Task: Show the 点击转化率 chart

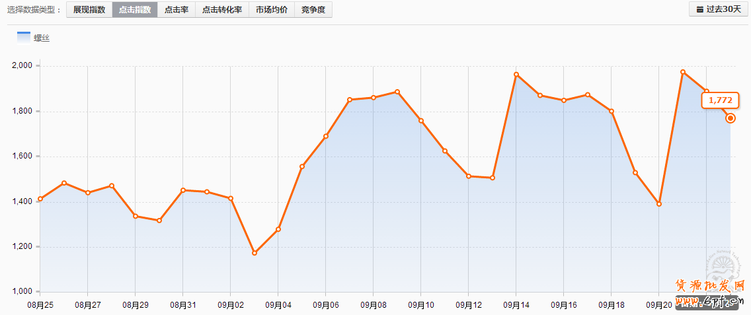Action: [x=221, y=10]
